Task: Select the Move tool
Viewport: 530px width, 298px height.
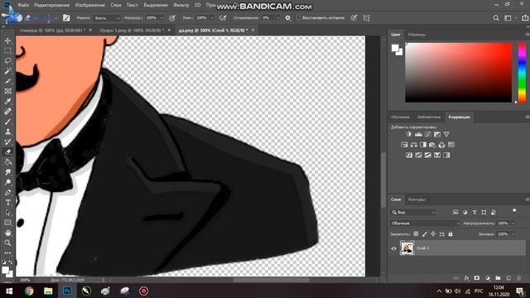Action: (x=7, y=41)
